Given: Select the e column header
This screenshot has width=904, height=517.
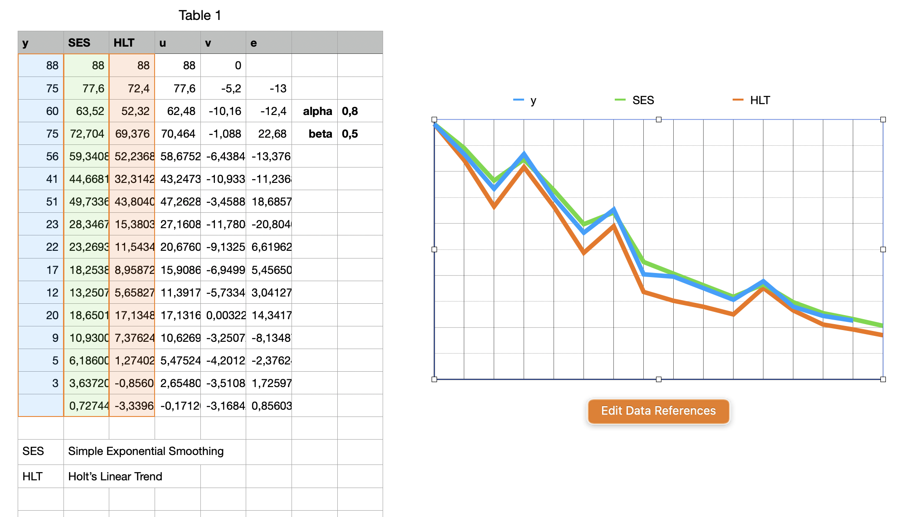Looking at the screenshot, I should (x=254, y=43).
